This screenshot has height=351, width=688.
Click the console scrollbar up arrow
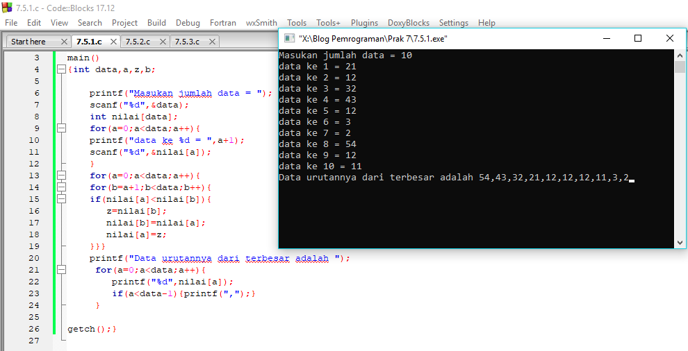click(x=680, y=55)
